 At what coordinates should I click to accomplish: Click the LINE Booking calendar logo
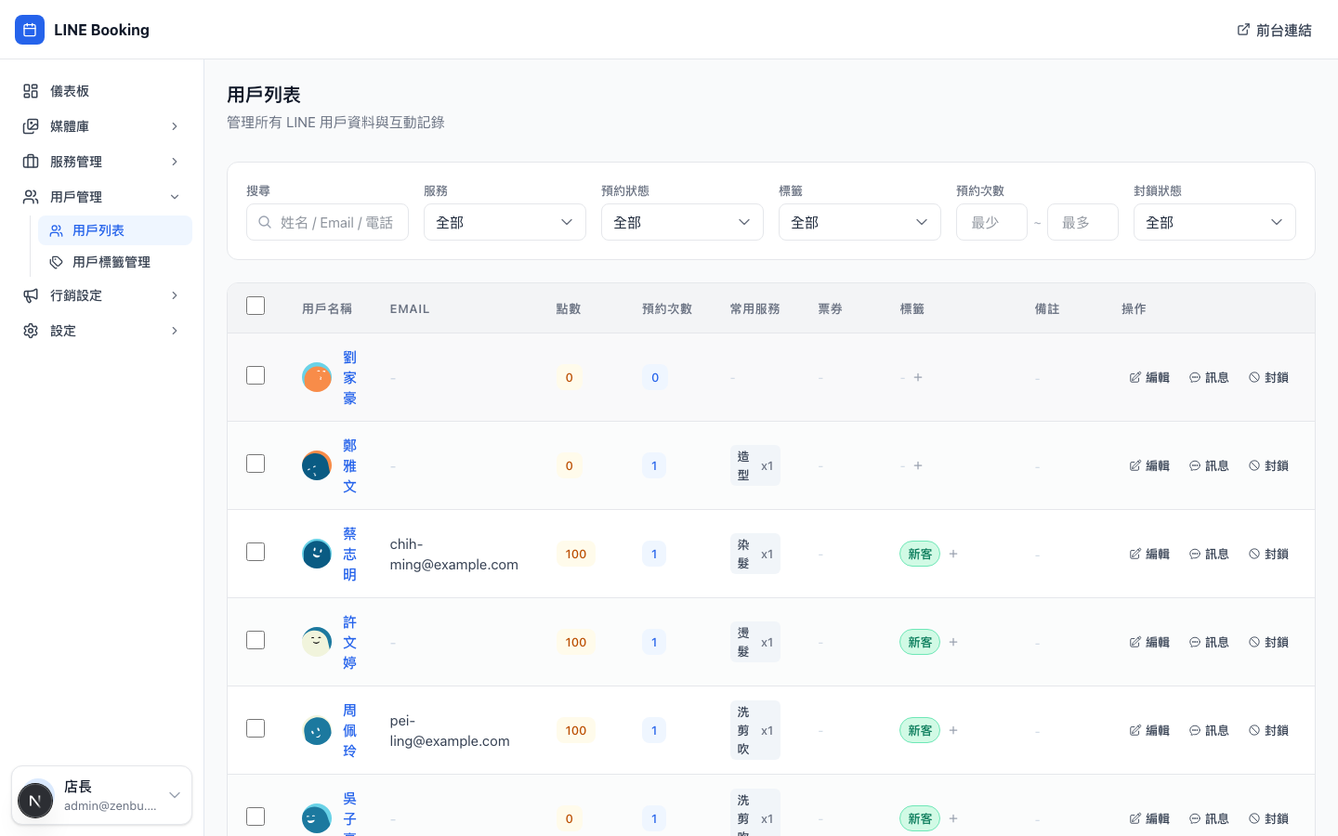click(30, 30)
